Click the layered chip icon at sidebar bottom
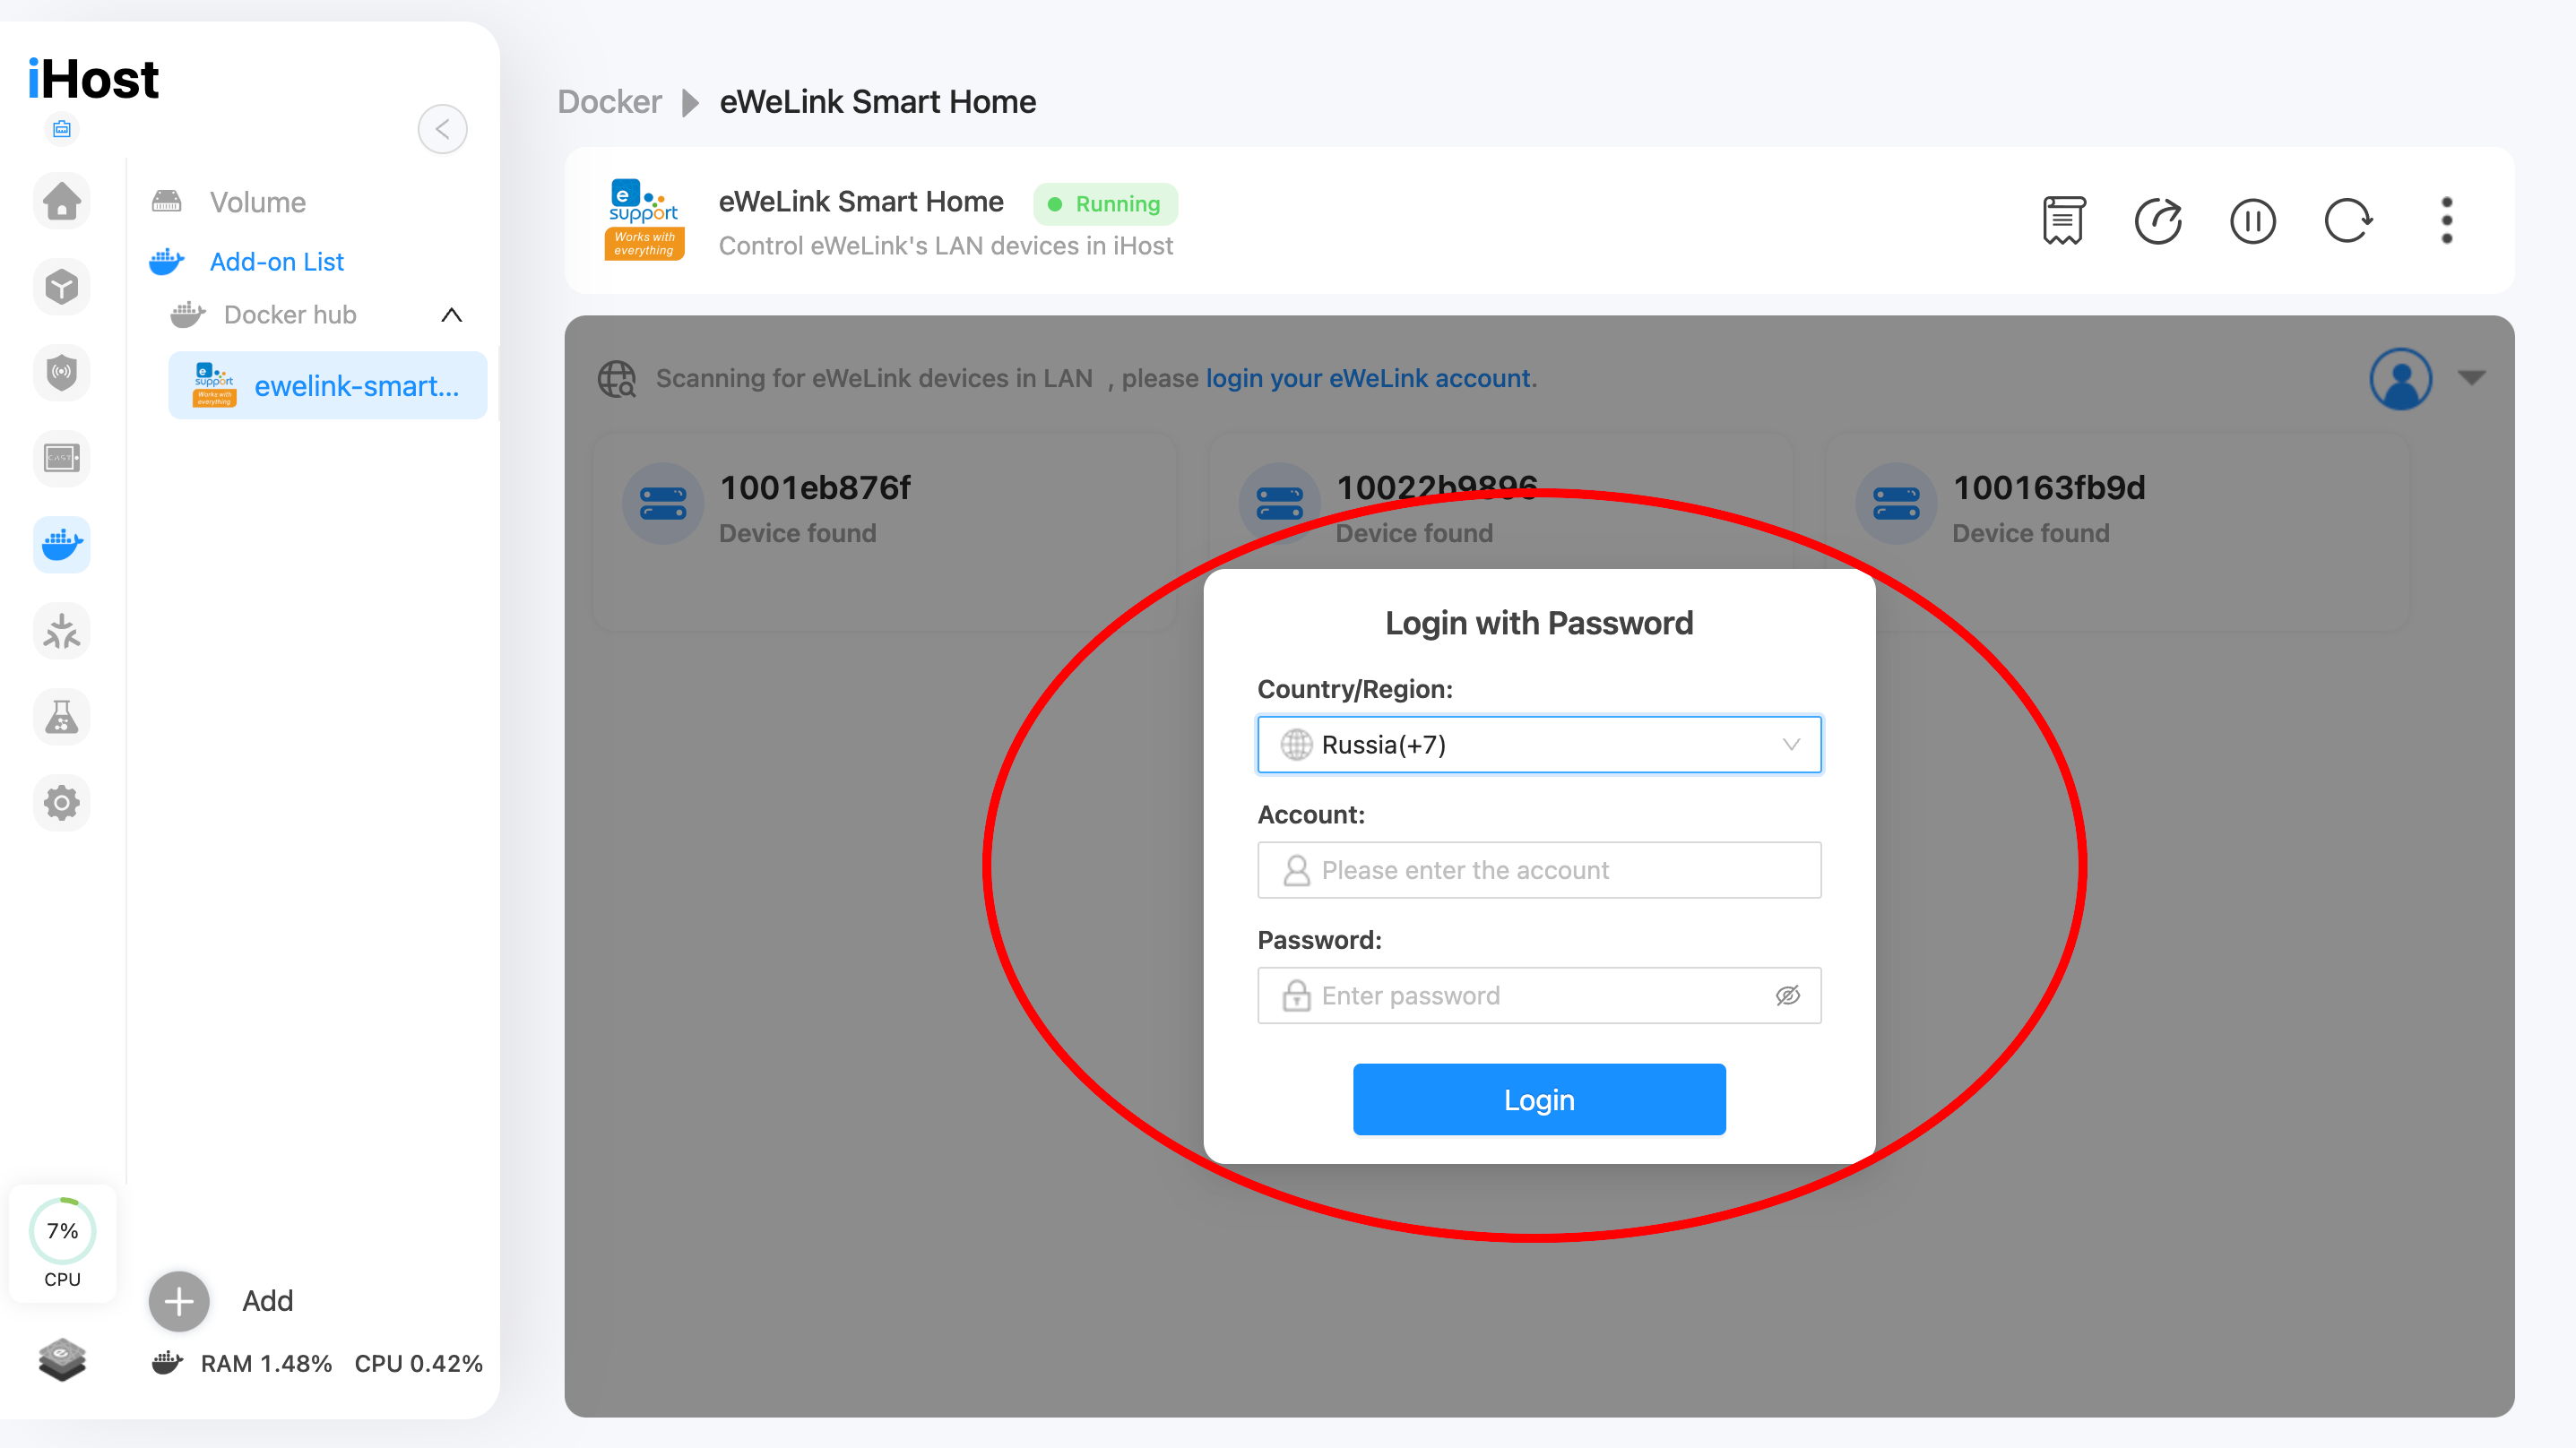Image resolution: width=2576 pixels, height=1448 pixels. click(62, 1359)
